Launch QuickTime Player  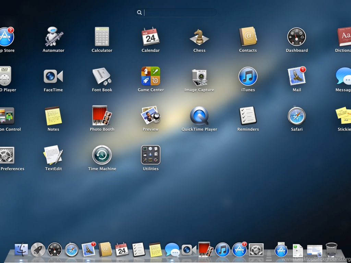199,116
